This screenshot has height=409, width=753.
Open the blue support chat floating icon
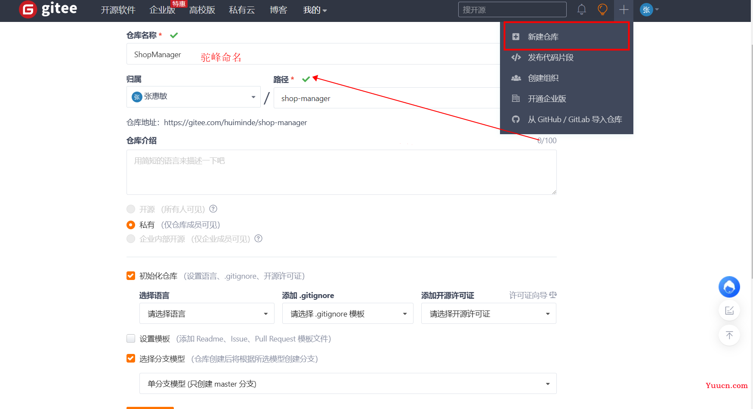[729, 287]
